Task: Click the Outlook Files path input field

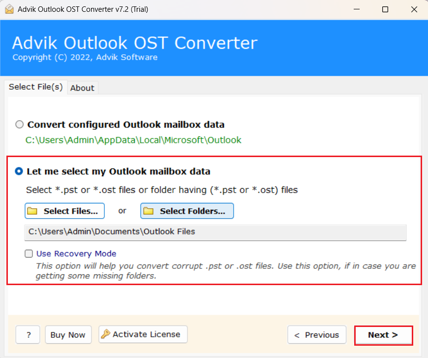Action: click(215, 232)
